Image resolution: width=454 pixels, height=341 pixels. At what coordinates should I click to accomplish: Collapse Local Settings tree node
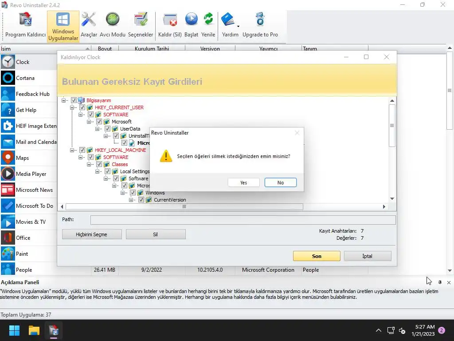tap(97, 171)
